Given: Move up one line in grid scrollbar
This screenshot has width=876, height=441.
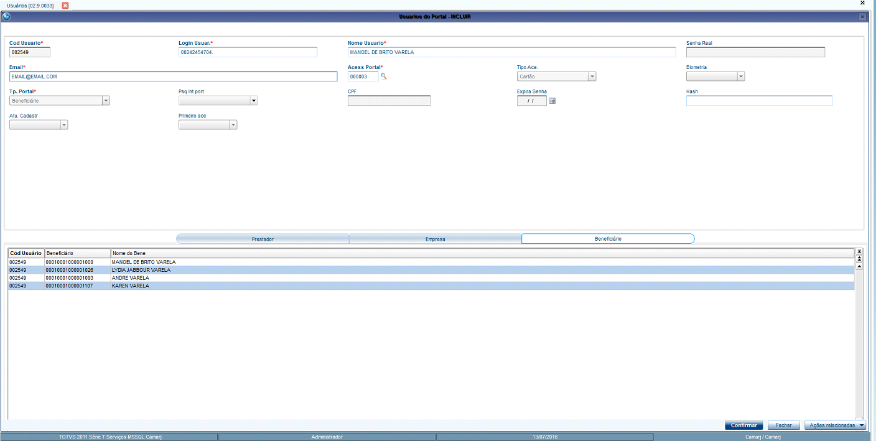Looking at the screenshot, I should click(x=859, y=266).
